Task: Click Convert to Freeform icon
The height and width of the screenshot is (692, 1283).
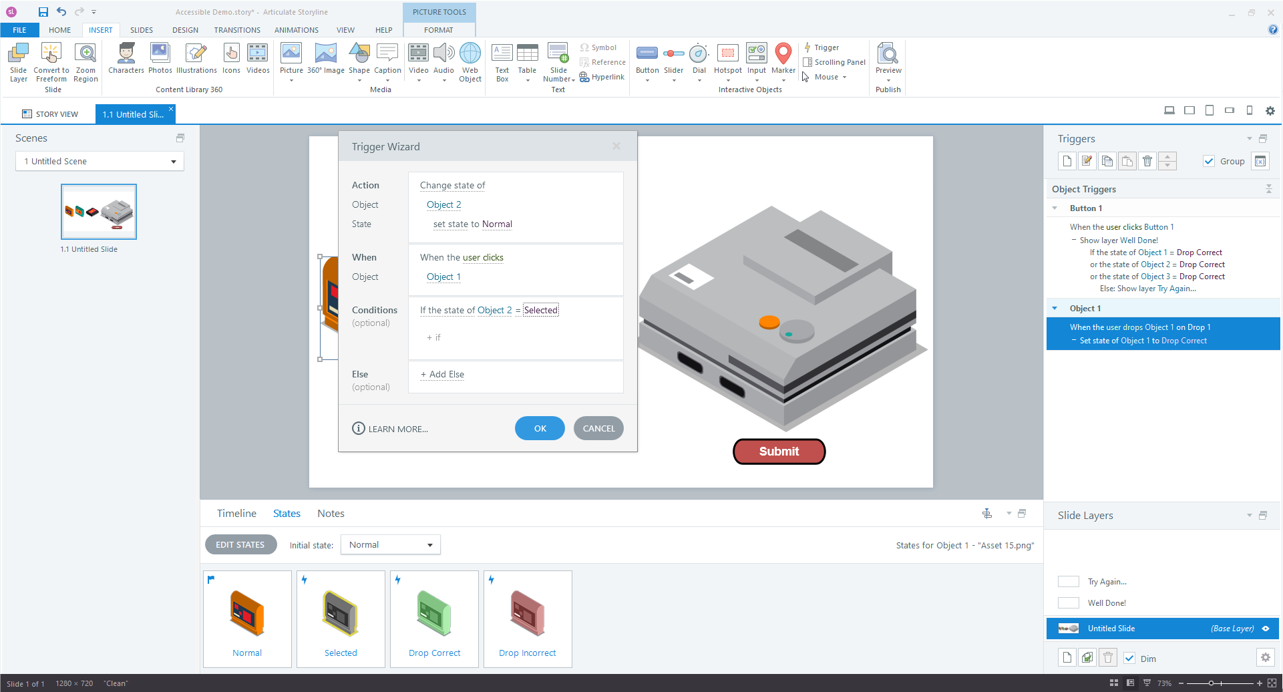Action: click(x=51, y=62)
